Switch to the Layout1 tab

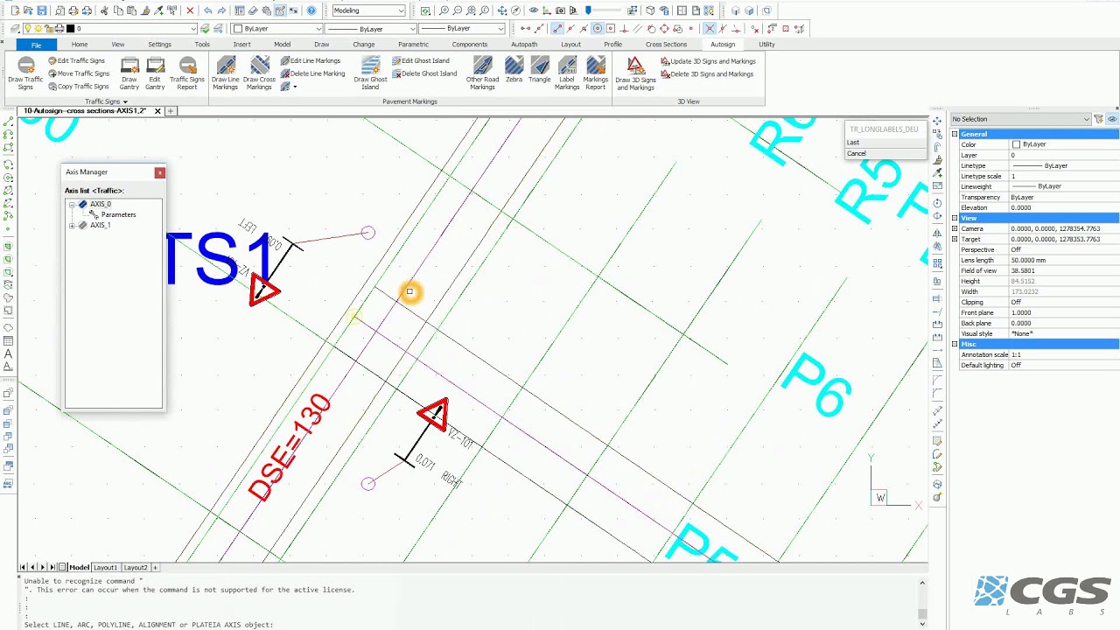(106, 567)
